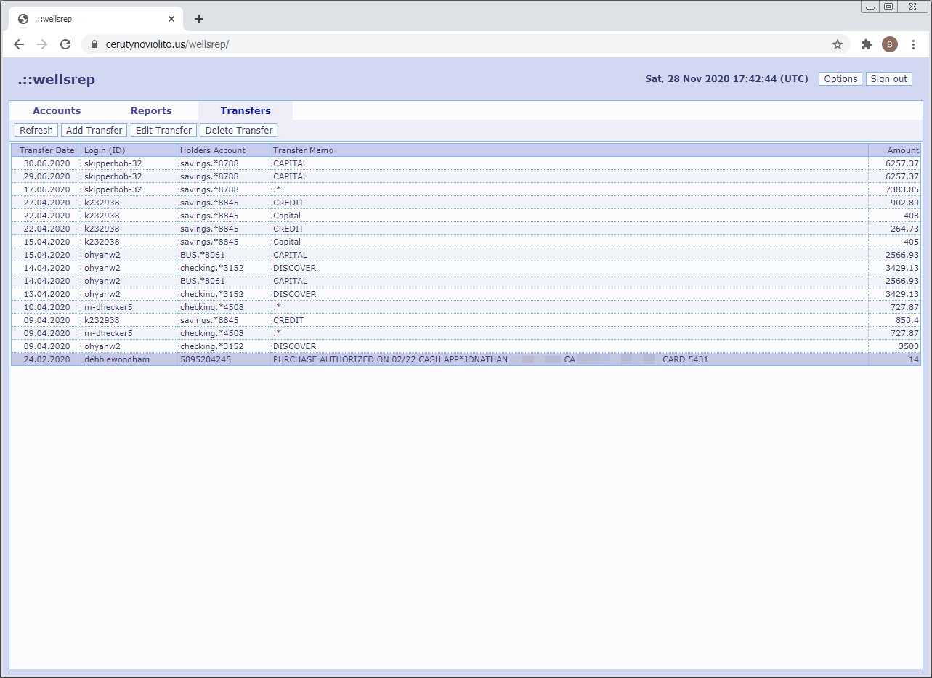
Task: Select the debbiewoodham transfer row
Action: click(291, 359)
